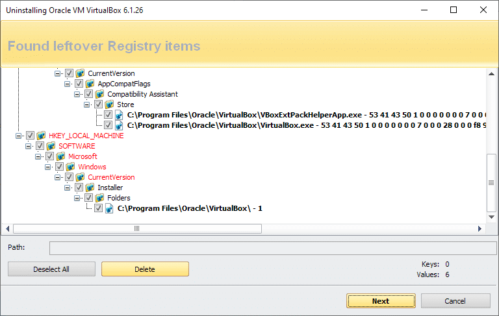Screen dimensions: 499x316
Task: Click the registry key icon beside Installer
Action: 90,188
